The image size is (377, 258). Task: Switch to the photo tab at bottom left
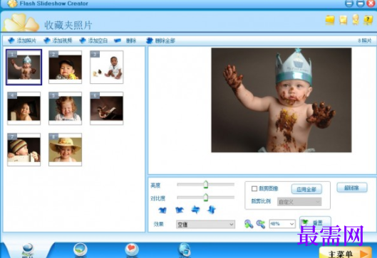(28, 250)
